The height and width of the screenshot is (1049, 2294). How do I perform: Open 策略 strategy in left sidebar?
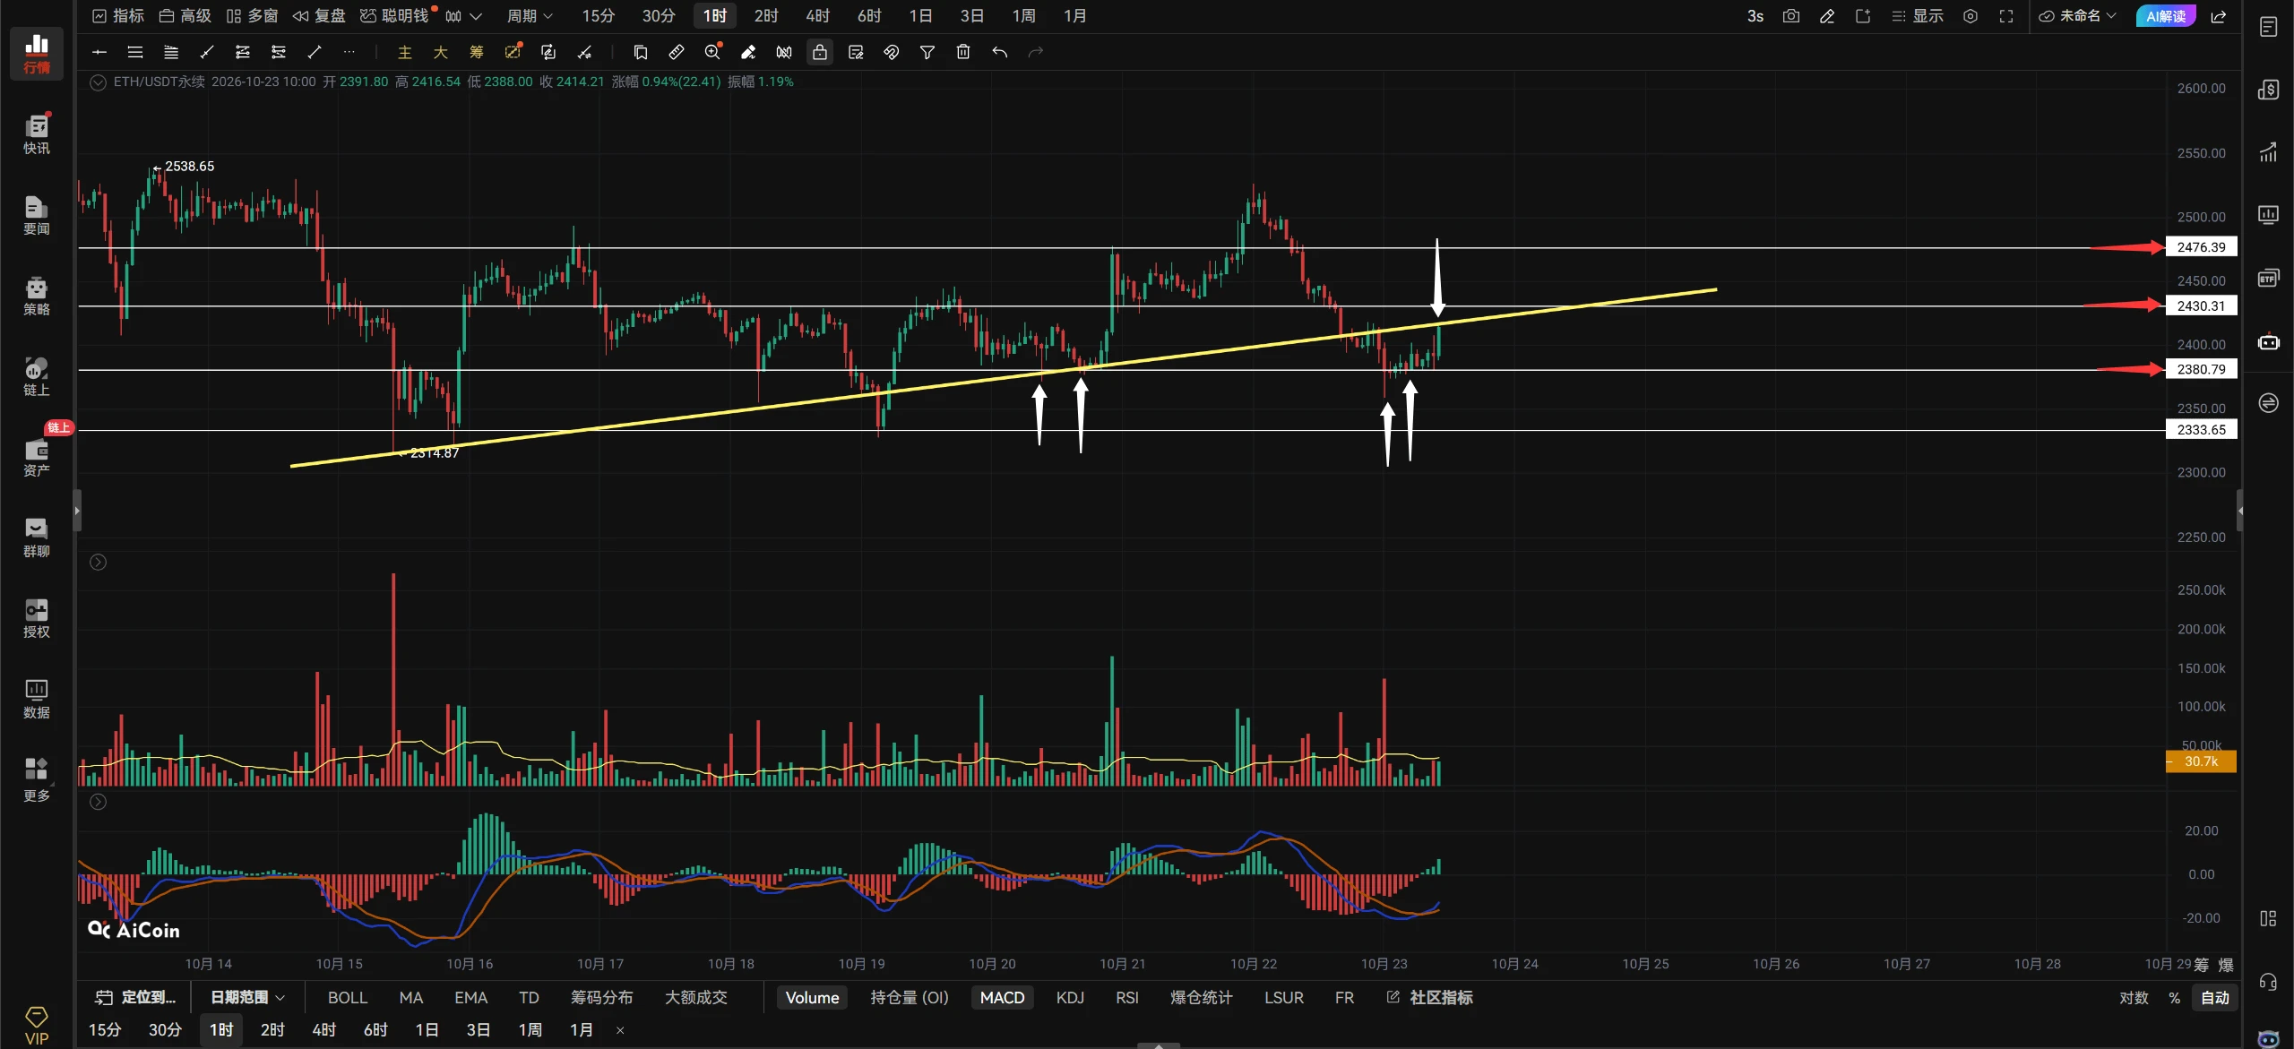(37, 296)
